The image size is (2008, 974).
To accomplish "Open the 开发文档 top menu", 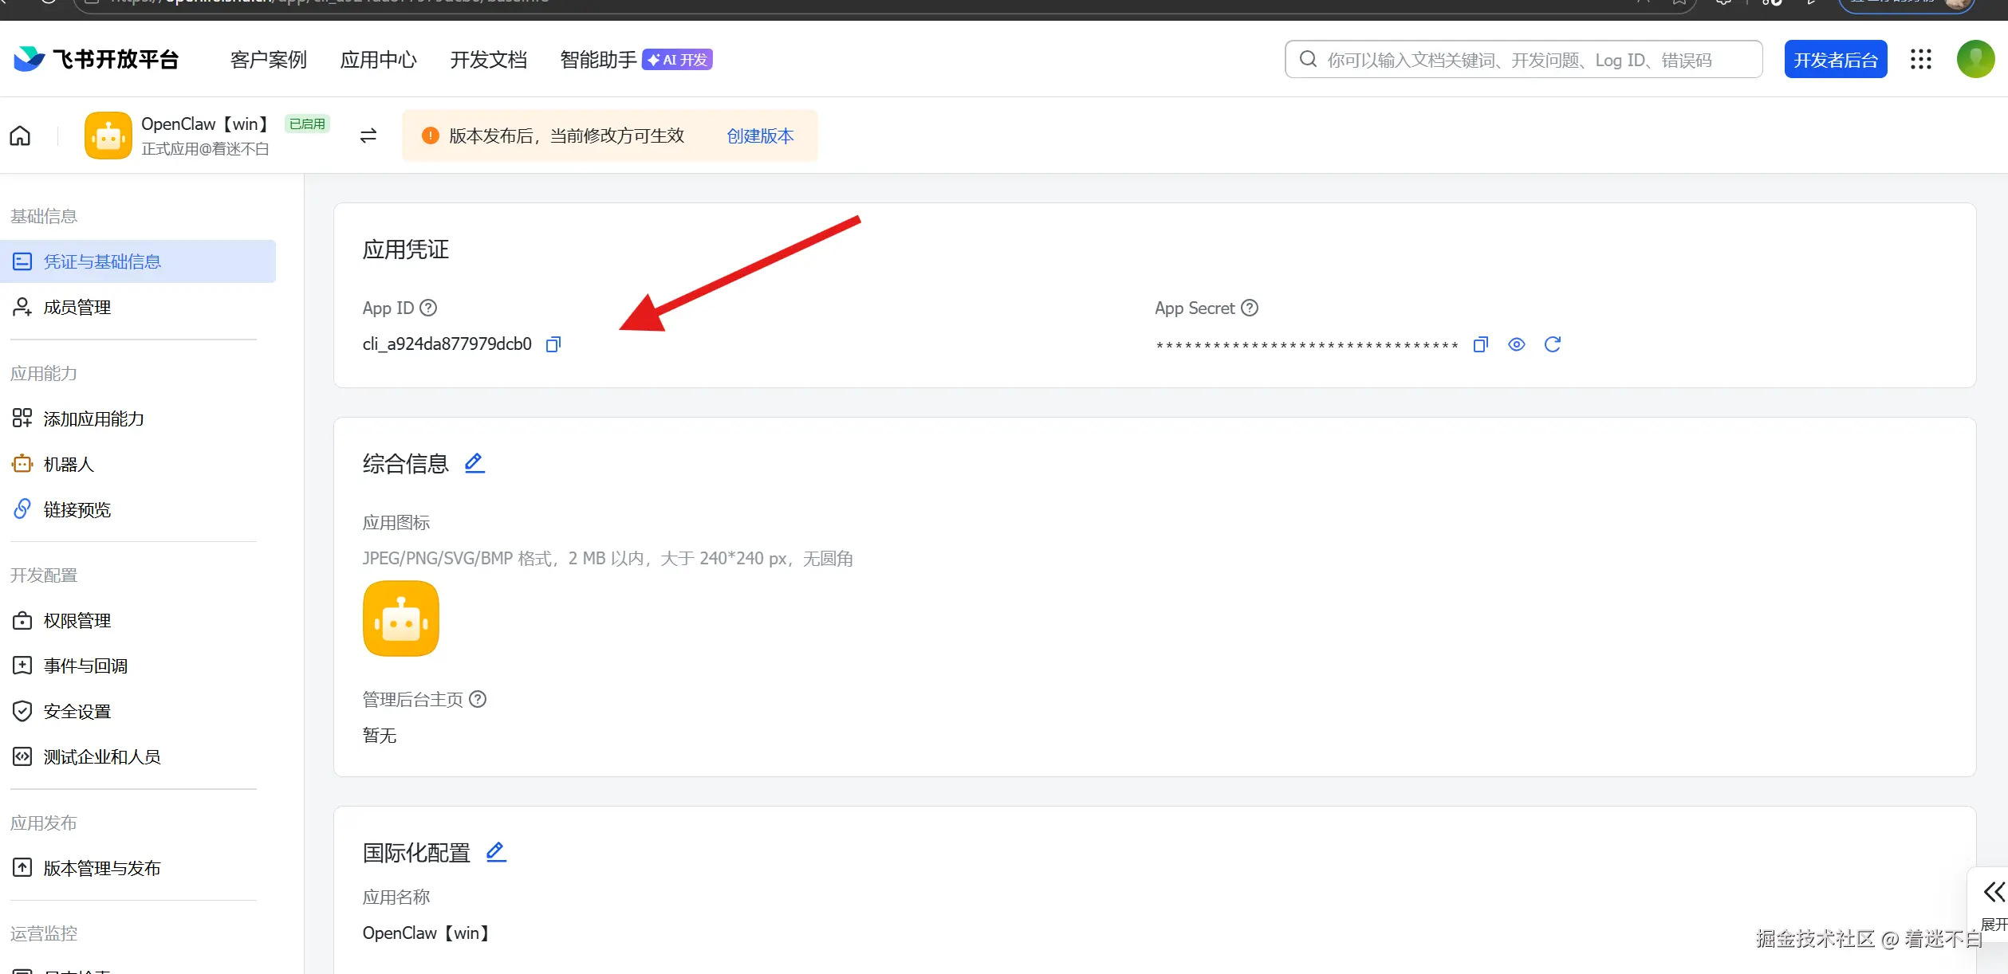I will (488, 60).
